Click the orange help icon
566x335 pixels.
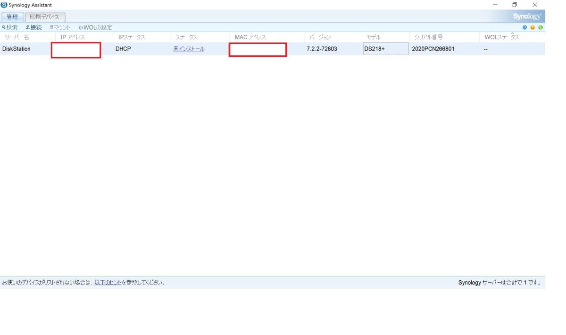[x=533, y=27]
